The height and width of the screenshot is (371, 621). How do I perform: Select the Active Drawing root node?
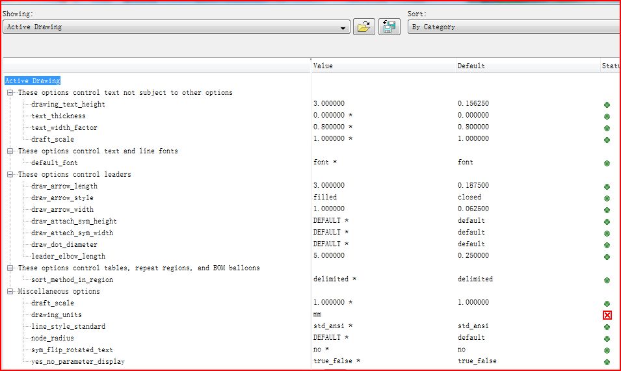[x=33, y=81]
